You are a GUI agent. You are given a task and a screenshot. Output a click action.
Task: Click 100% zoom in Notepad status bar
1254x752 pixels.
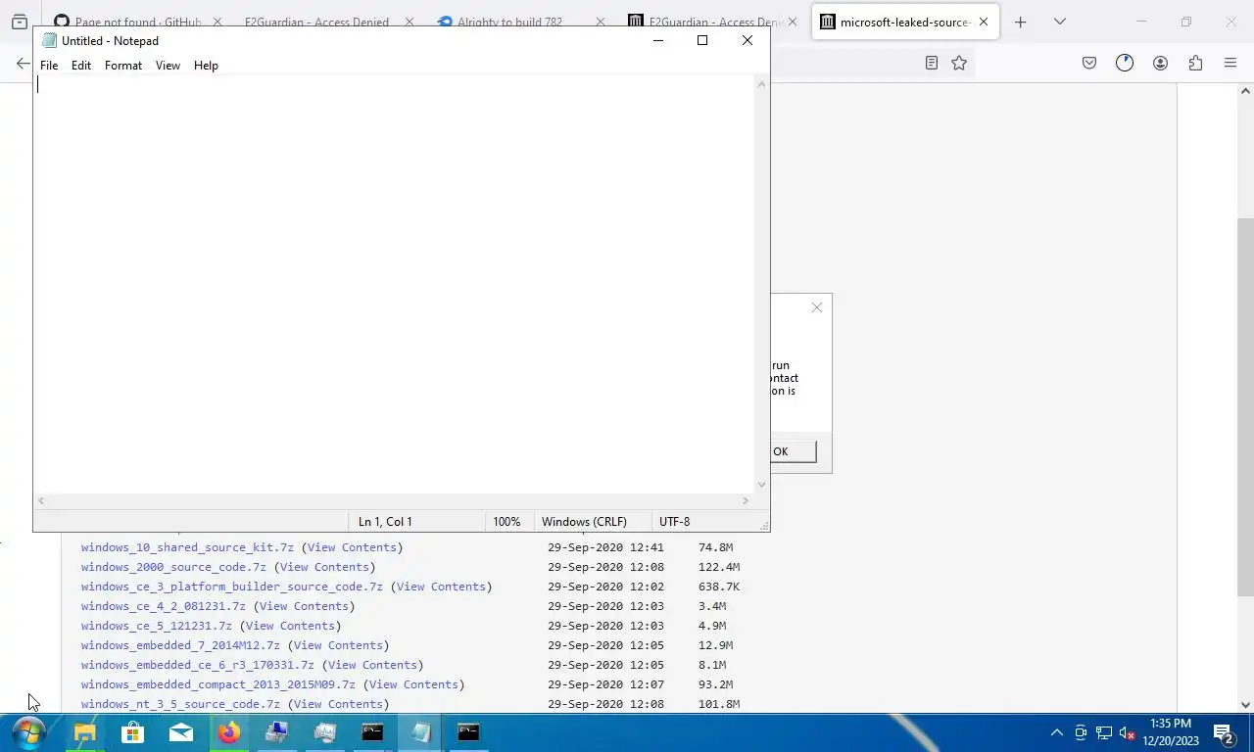coord(506,522)
